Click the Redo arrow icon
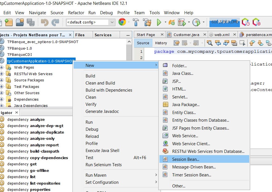272x192 pixels. 55,22
